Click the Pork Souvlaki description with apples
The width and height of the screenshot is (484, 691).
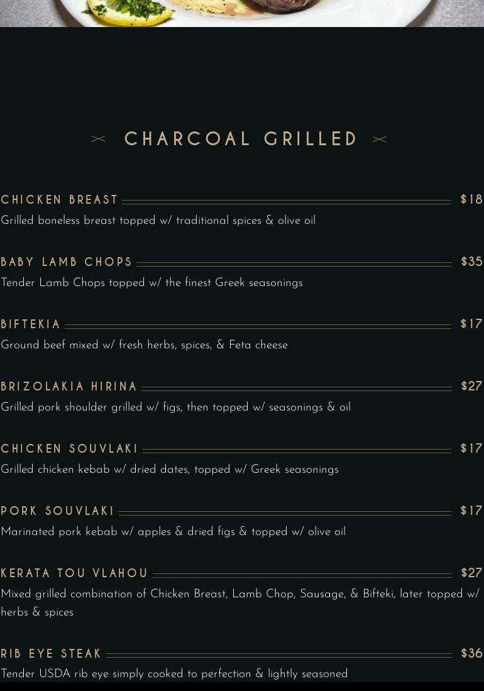point(173,532)
